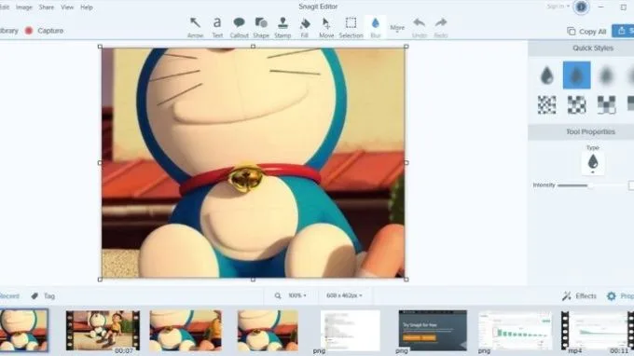Choose the highlighted blue blur quick style
The width and height of the screenshot is (634, 356).
(x=576, y=75)
